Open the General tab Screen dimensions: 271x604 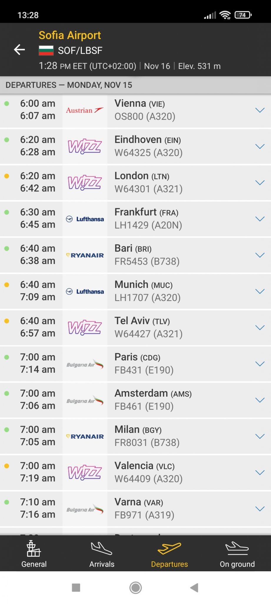[34, 554]
